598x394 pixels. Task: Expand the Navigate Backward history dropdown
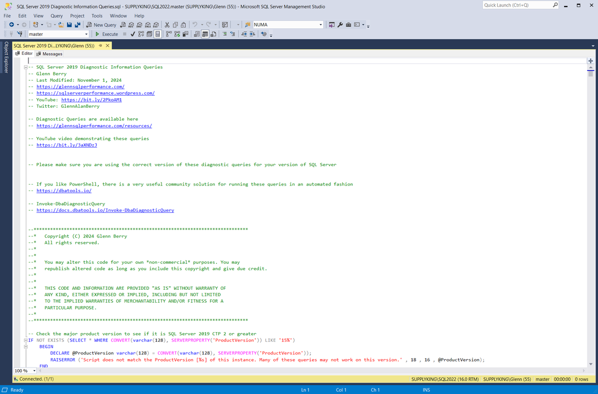pyautogui.click(x=18, y=24)
